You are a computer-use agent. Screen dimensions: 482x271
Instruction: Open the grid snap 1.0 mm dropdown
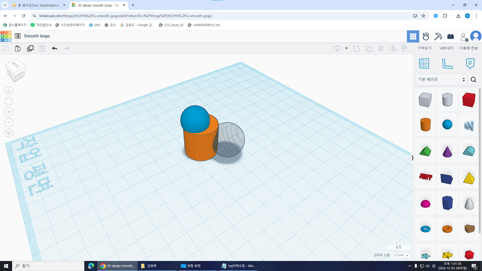(x=400, y=255)
